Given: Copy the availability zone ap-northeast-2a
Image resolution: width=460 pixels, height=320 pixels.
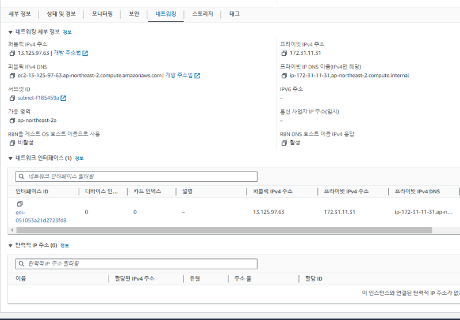Looking at the screenshot, I should 12,120.
